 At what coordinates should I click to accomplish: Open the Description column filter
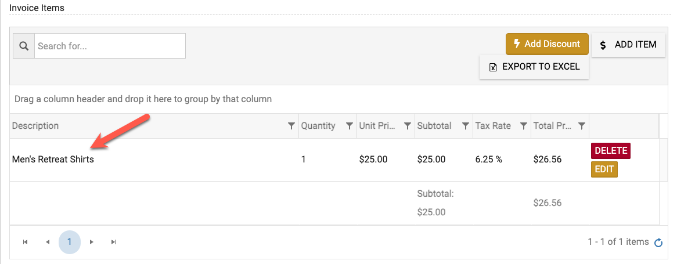point(291,126)
